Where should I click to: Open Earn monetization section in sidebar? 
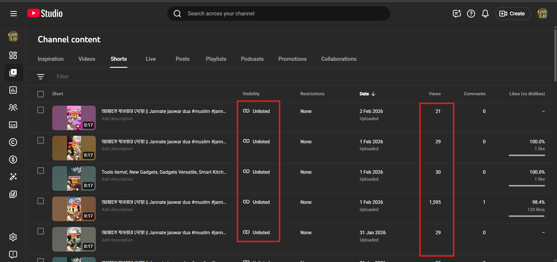[13, 160]
